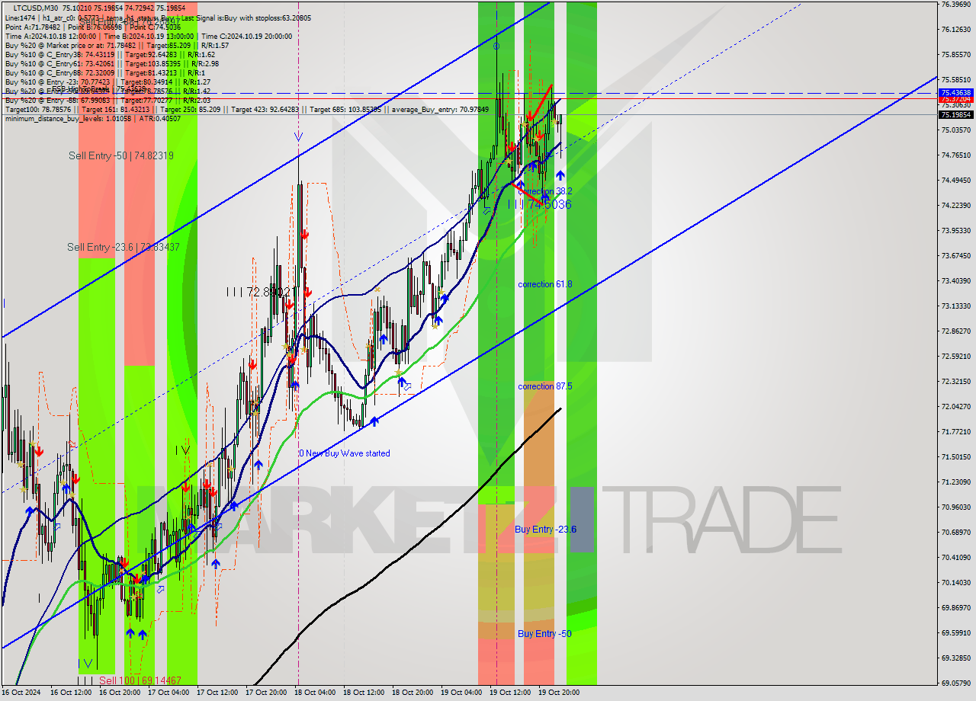This screenshot has width=976, height=701.
Task: Click the '18 Oct 12:00' time axis label
Action: click(x=363, y=693)
